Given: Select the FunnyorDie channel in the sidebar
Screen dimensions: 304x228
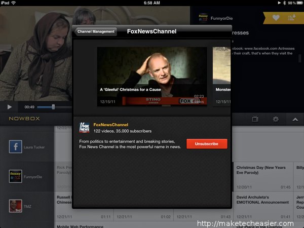Looking at the screenshot, I should pyautogui.click(x=27, y=176).
